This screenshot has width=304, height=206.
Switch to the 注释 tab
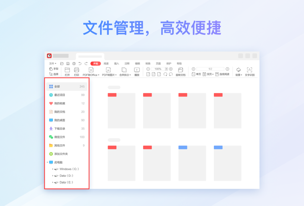(x=127, y=63)
